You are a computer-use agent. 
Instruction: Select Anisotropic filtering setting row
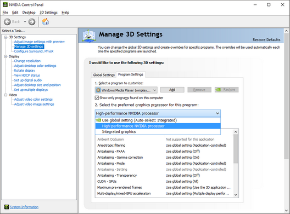point(164,145)
